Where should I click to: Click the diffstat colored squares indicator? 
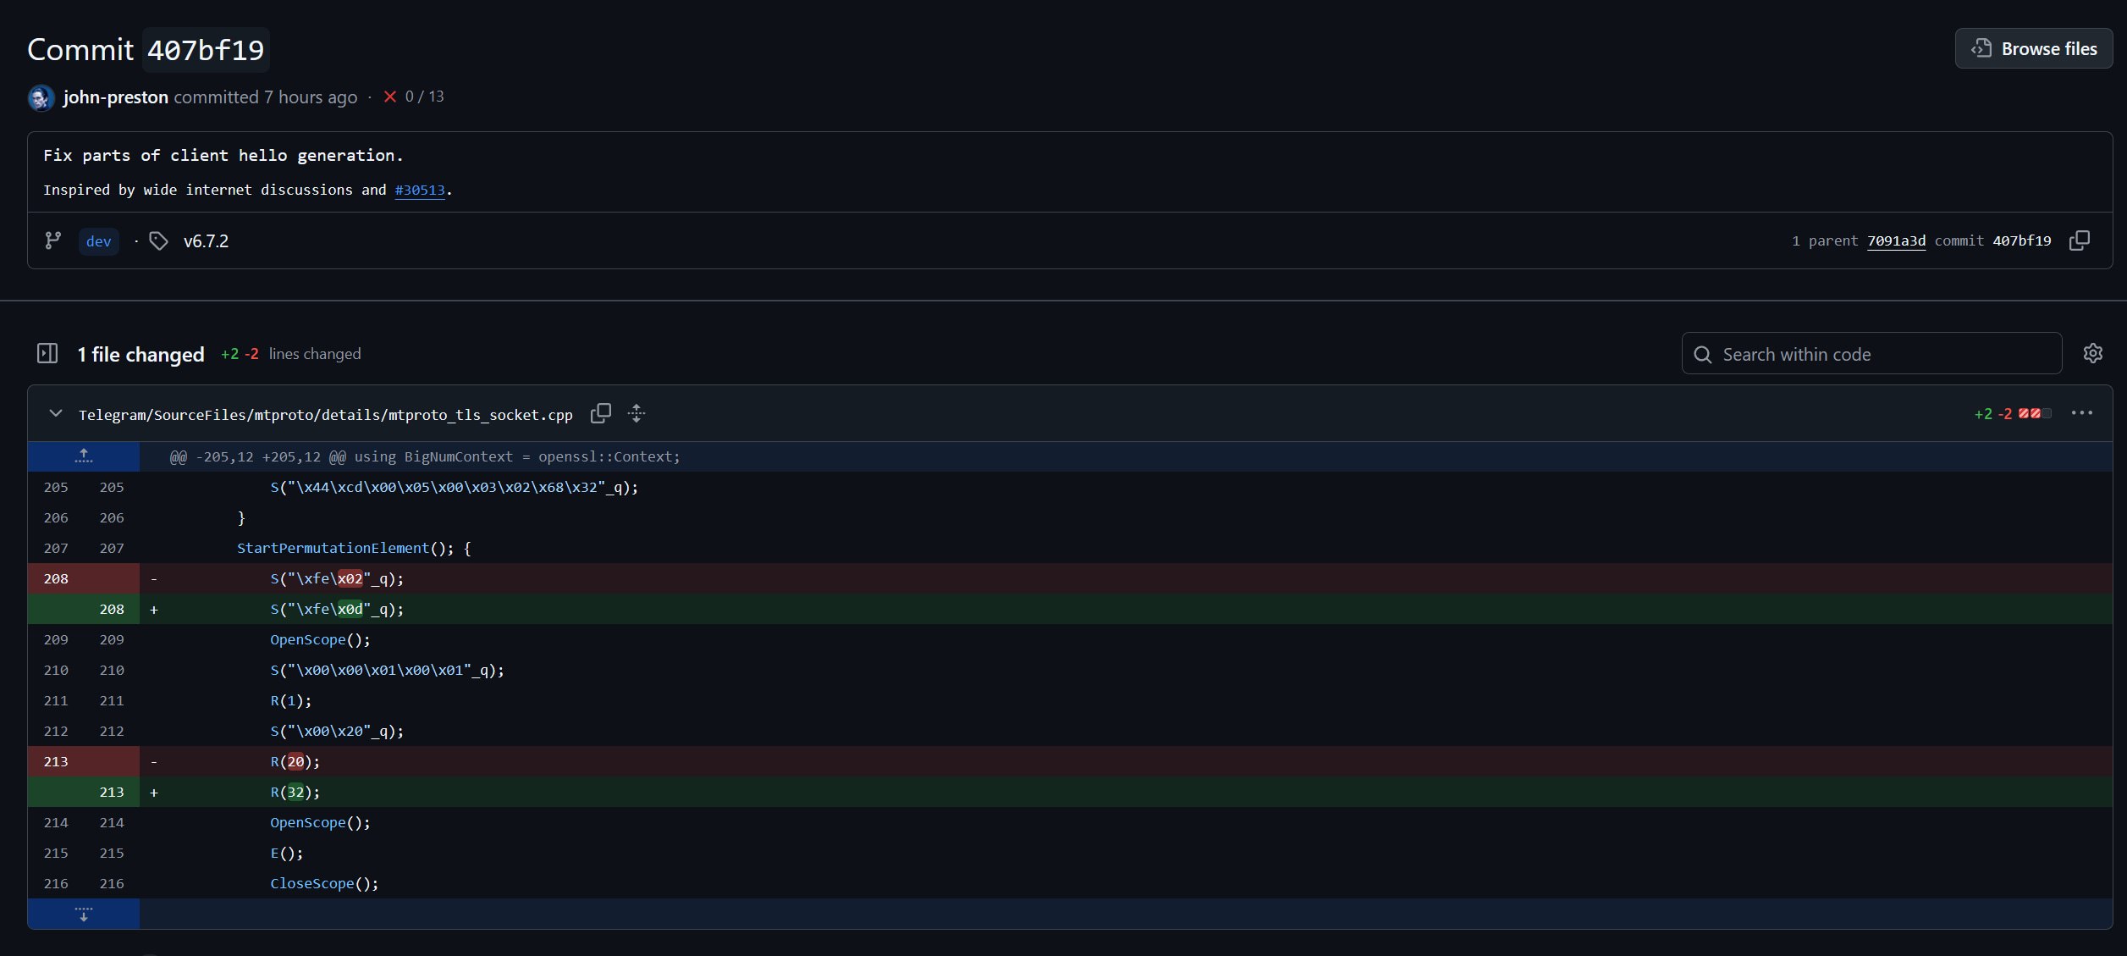pos(2034,414)
